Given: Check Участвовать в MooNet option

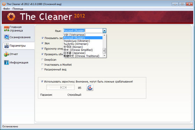Looking at the screenshot, I should (42, 64).
